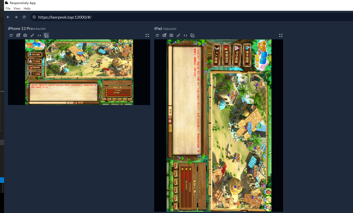Expand the iPad preview to fullscreen
Image resolution: width=353 pixels, height=213 pixels.
pos(281,35)
